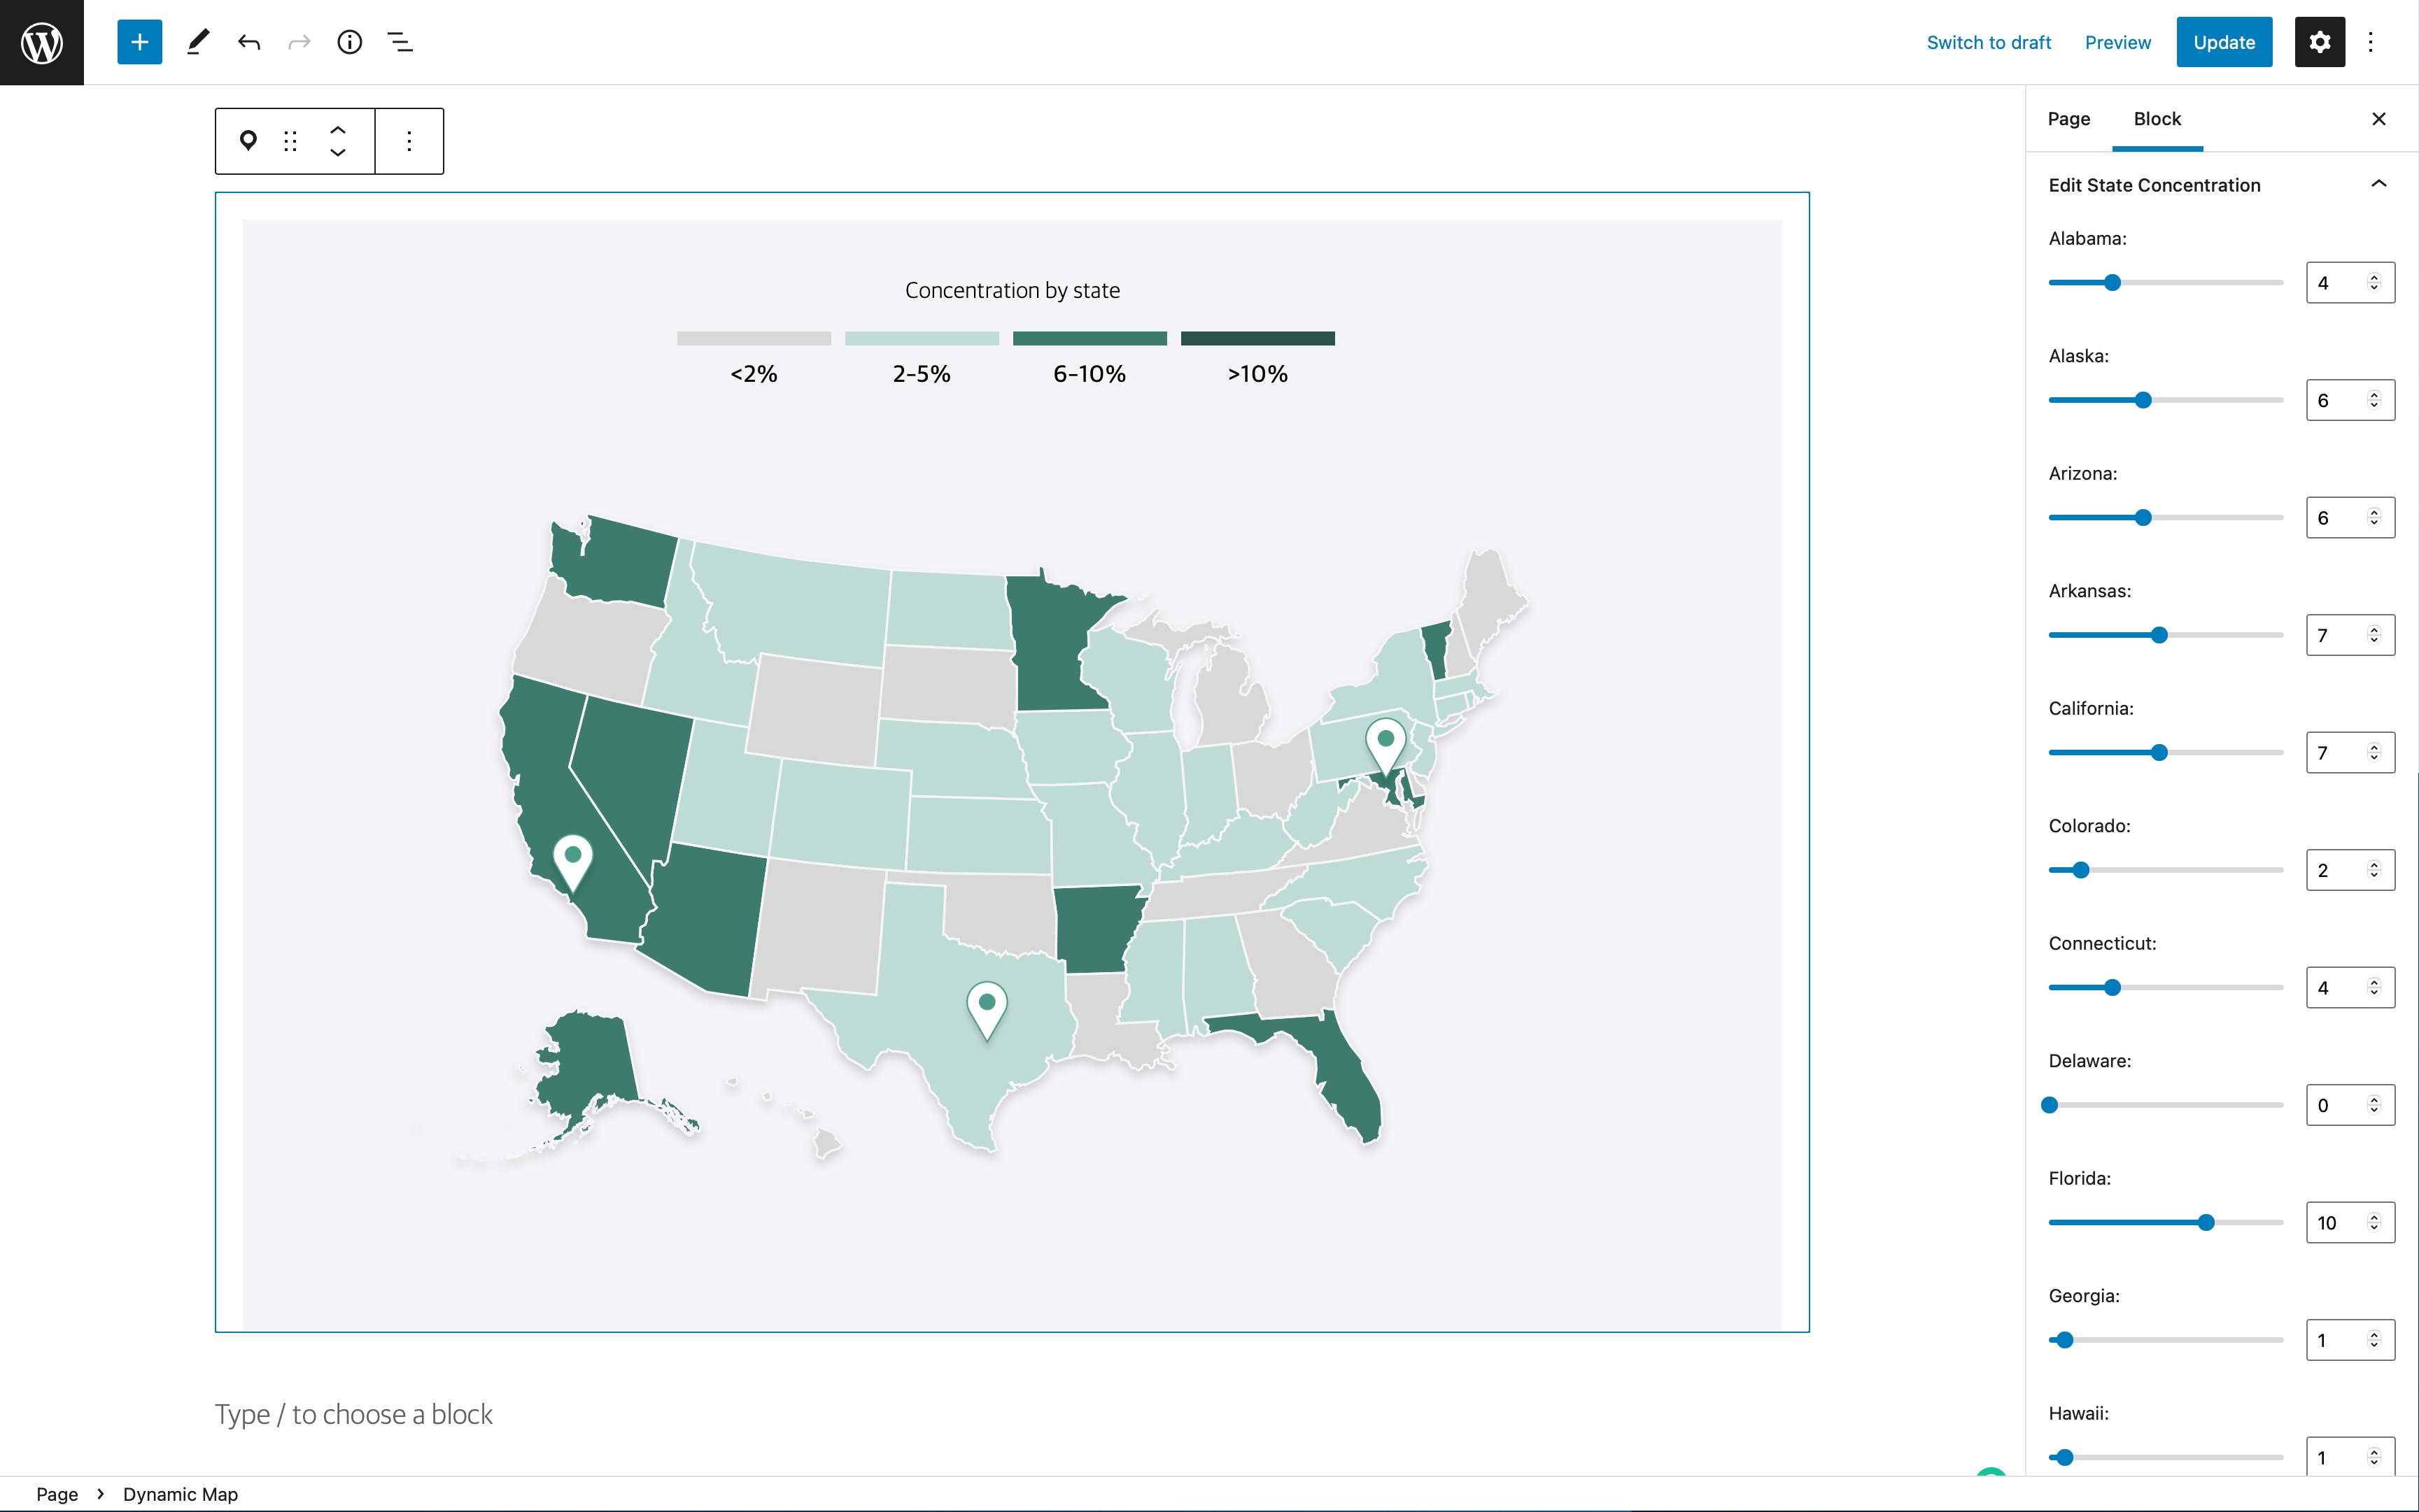The height and width of the screenshot is (1512, 2419).
Task: Open the document Details info icon
Action: point(349,42)
